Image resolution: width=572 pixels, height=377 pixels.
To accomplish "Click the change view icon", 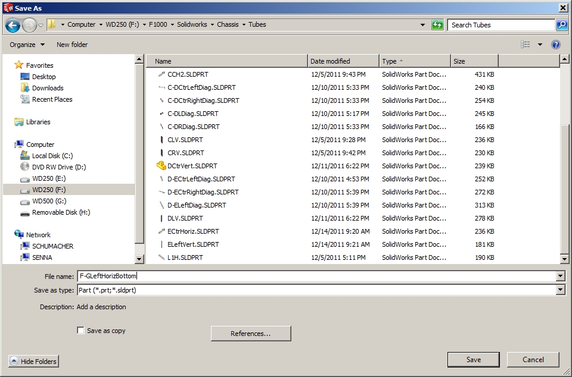I will click(526, 45).
